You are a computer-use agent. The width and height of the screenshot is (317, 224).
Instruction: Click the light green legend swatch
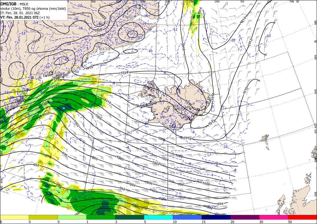pos(72,217)
